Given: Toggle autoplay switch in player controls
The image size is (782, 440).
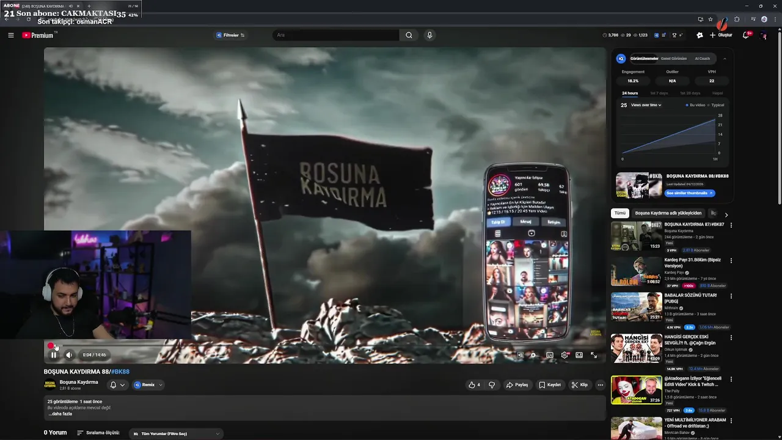Looking at the screenshot, I should 533,355.
